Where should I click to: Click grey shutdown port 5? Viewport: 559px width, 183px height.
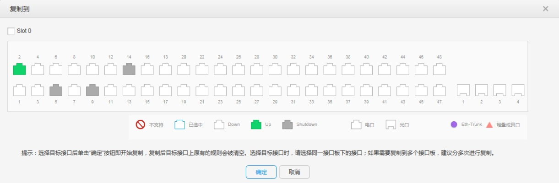point(56,90)
